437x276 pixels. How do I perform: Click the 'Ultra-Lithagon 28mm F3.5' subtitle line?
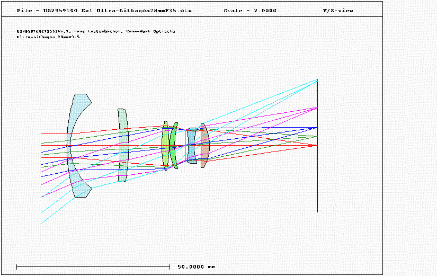pos(48,37)
